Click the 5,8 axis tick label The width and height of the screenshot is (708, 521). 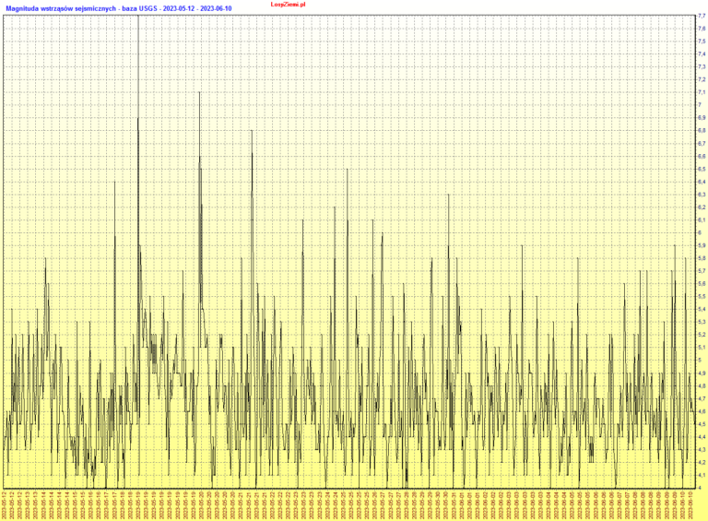click(702, 258)
